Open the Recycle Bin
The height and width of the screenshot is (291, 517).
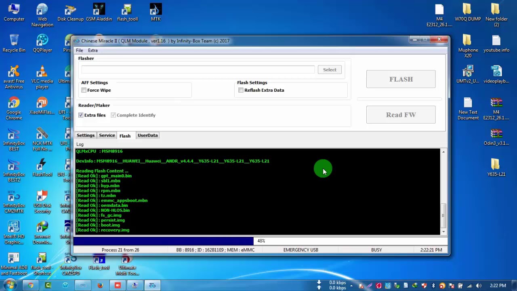(x=14, y=44)
